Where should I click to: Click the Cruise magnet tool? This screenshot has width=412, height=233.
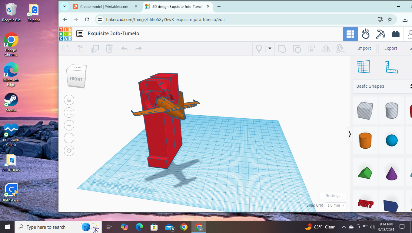341,49
